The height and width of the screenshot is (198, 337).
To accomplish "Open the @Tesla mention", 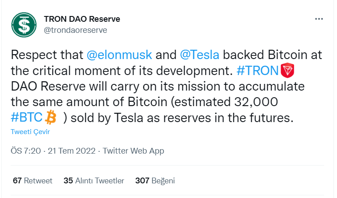I will tap(200, 55).
